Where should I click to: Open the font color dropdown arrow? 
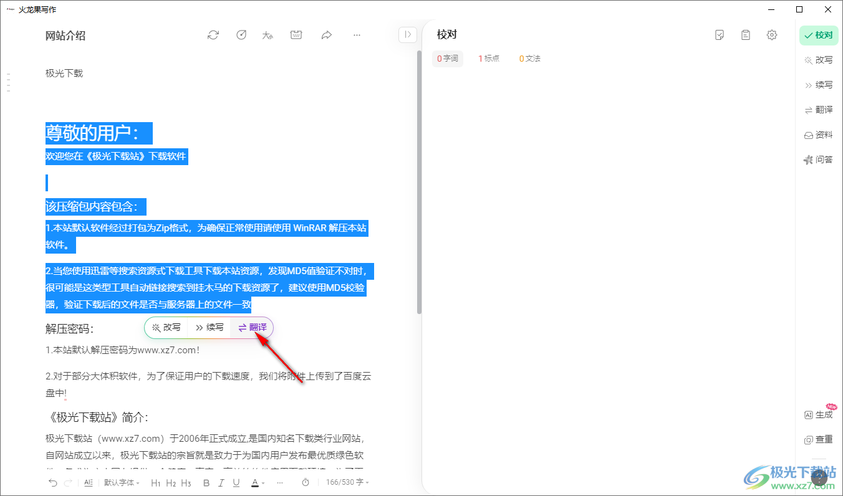(x=263, y=483)
